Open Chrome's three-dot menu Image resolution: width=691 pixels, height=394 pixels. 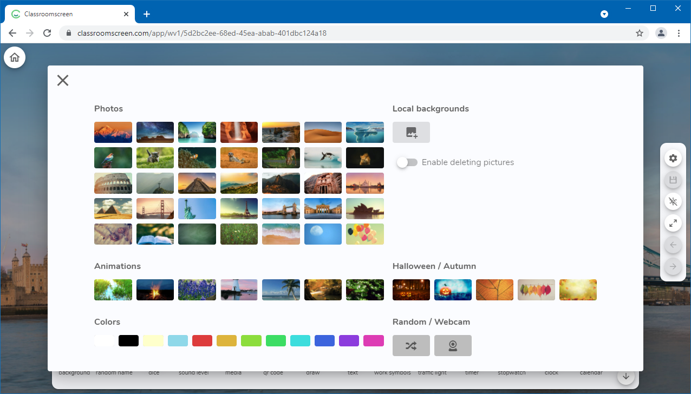coord(679,33)
